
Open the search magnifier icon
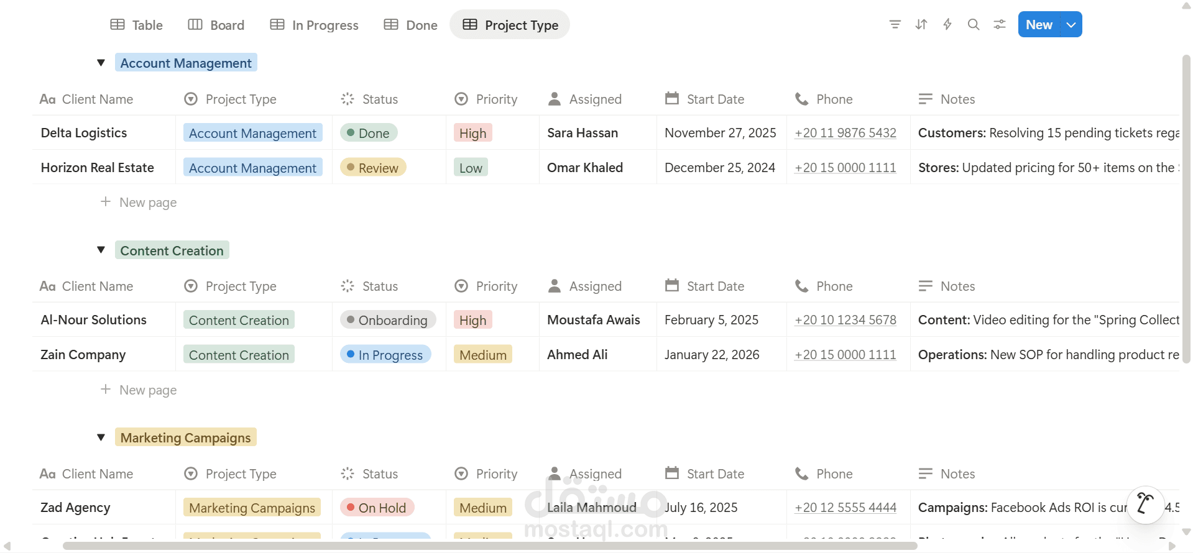(974, 25)
